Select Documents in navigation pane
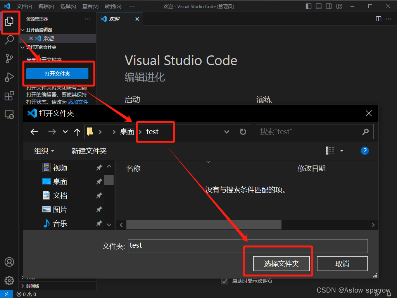397x298 pixels. point(60,195)
